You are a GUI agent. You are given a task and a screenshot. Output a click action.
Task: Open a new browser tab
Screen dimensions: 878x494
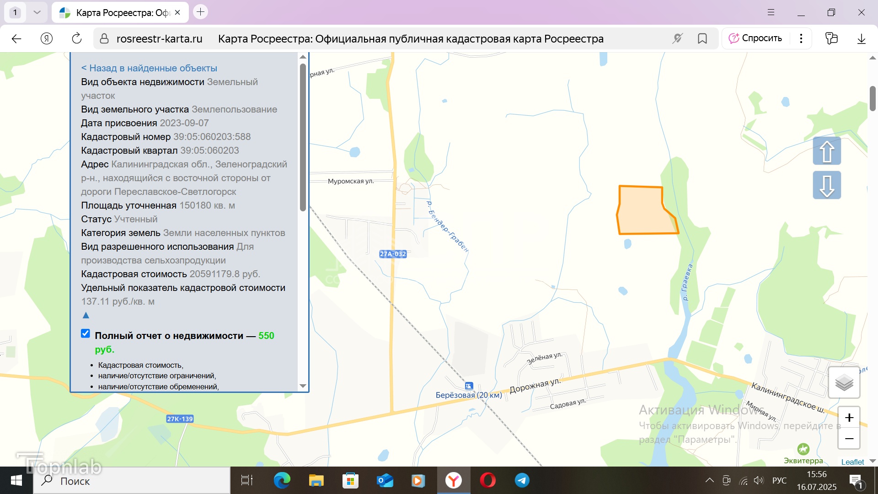(200, 12)
